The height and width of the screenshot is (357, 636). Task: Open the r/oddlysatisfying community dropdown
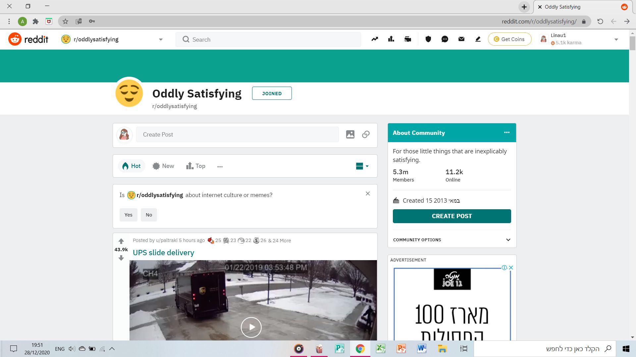113,39
